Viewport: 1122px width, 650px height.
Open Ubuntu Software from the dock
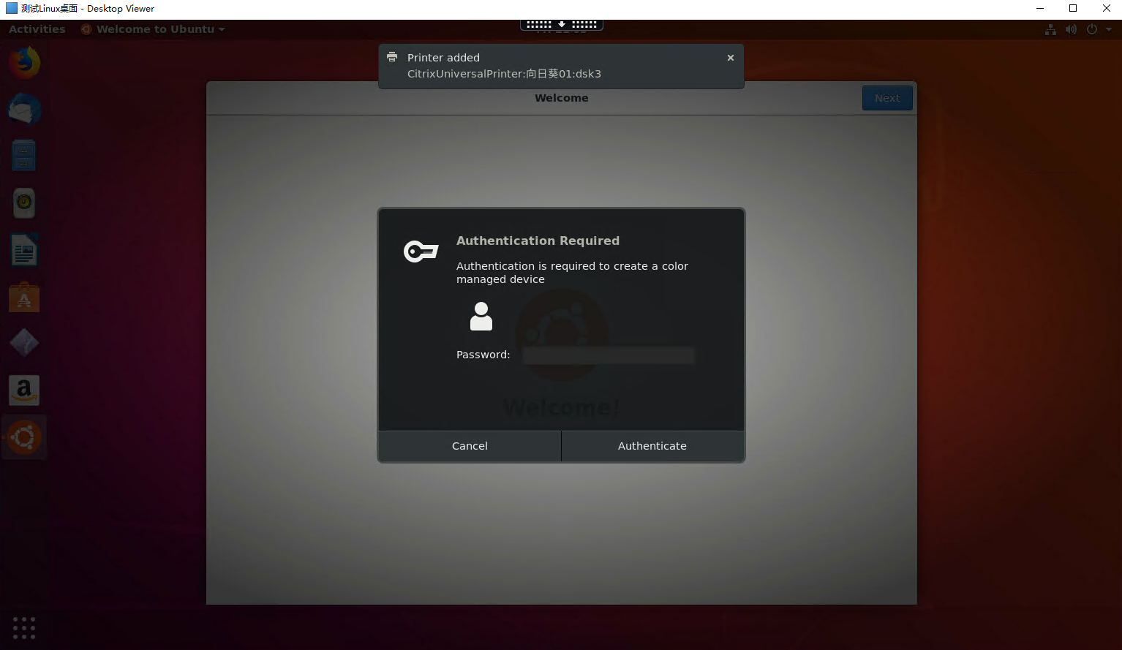(24, 297)
